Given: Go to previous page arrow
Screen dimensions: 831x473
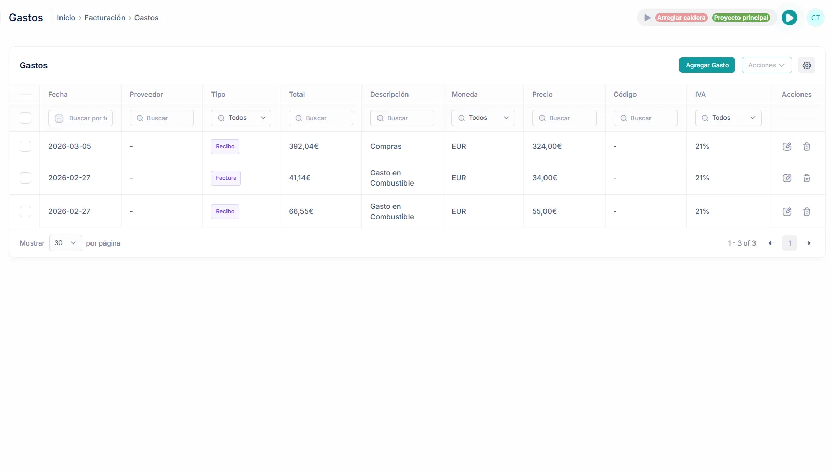Looking at the screenshot, I should pos(772,243).
